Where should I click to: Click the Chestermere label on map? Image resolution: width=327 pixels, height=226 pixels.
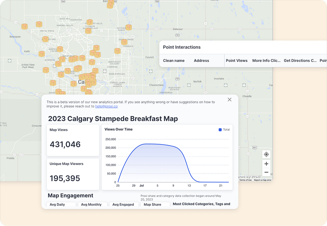tap(157, 85)
